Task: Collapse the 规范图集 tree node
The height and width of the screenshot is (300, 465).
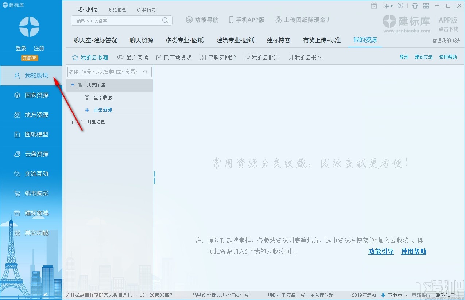Action: [72, 85]
